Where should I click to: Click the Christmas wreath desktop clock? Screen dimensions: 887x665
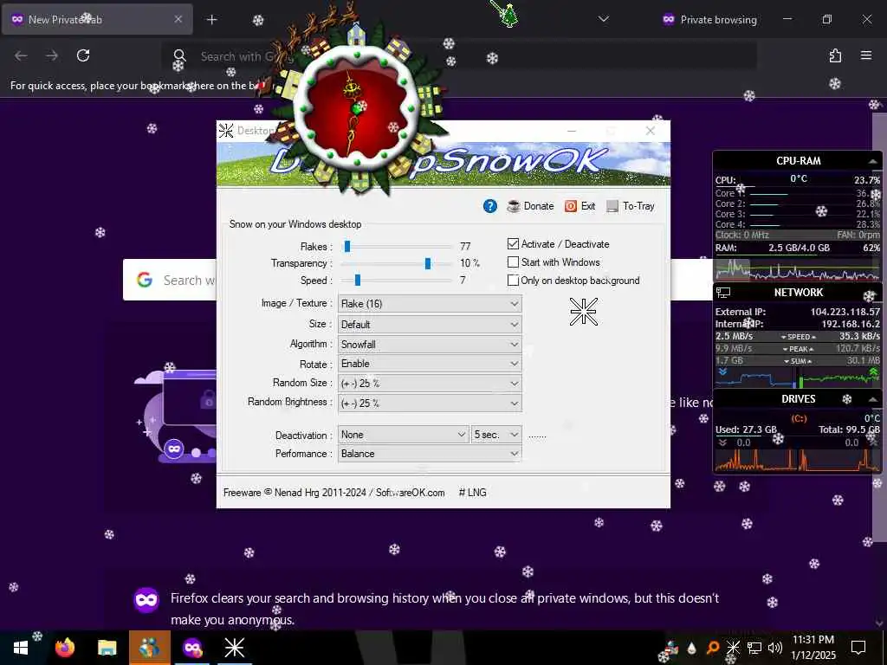pyautogui.click(x=356, y=106)
